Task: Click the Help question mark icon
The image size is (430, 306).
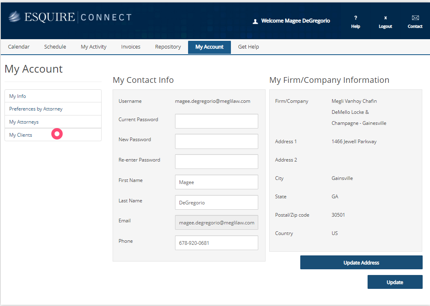Action: point(355,18)
